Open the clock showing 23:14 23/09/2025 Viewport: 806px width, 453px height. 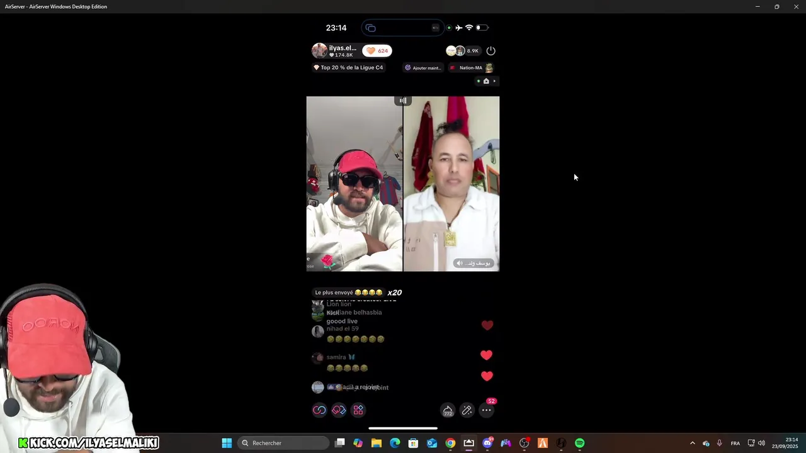point(785,443)
